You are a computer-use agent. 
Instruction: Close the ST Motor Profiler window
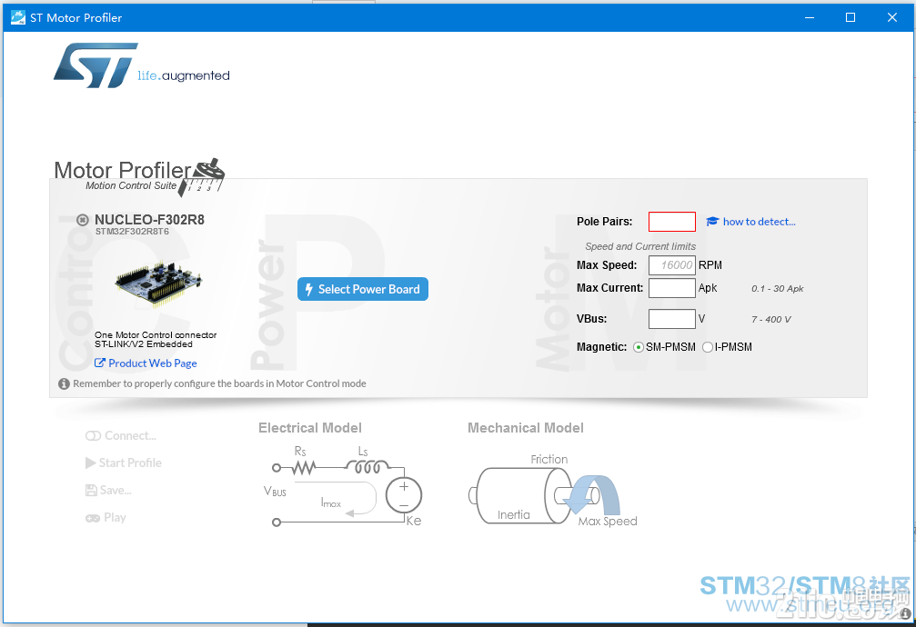click(892, 17)
